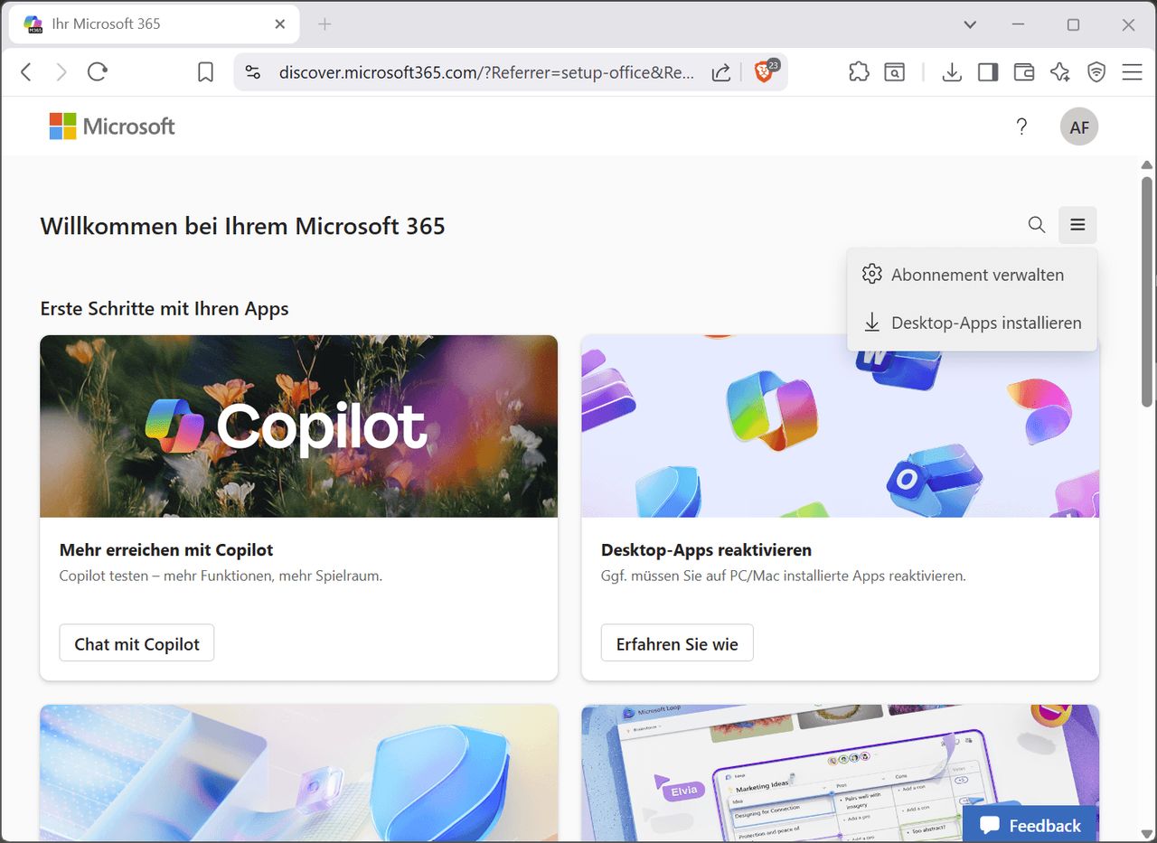Open the Feedback button

(1029, 825)
